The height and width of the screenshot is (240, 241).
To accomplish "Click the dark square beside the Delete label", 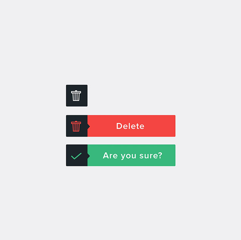I will click(77, 126).
